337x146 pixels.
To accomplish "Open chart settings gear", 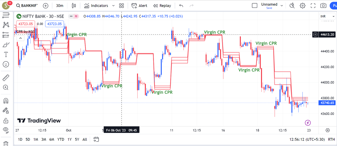I will pos(302,6).
